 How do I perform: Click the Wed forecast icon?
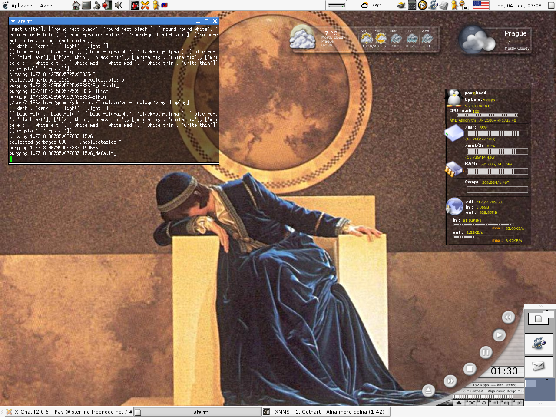[x=427, y=39]
